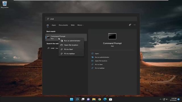Click Open in the right details pane
182x102 pixels.
97,54
